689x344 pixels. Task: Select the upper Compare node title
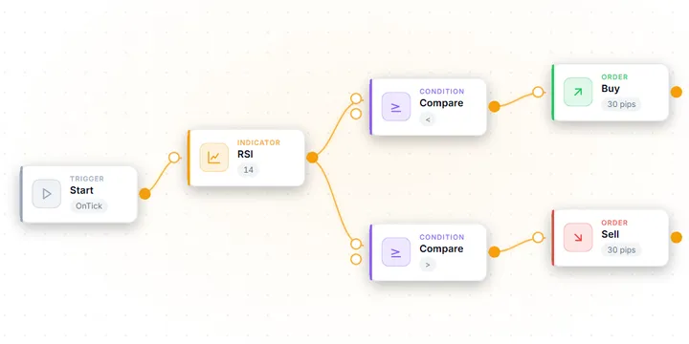[x=441, y=103]
